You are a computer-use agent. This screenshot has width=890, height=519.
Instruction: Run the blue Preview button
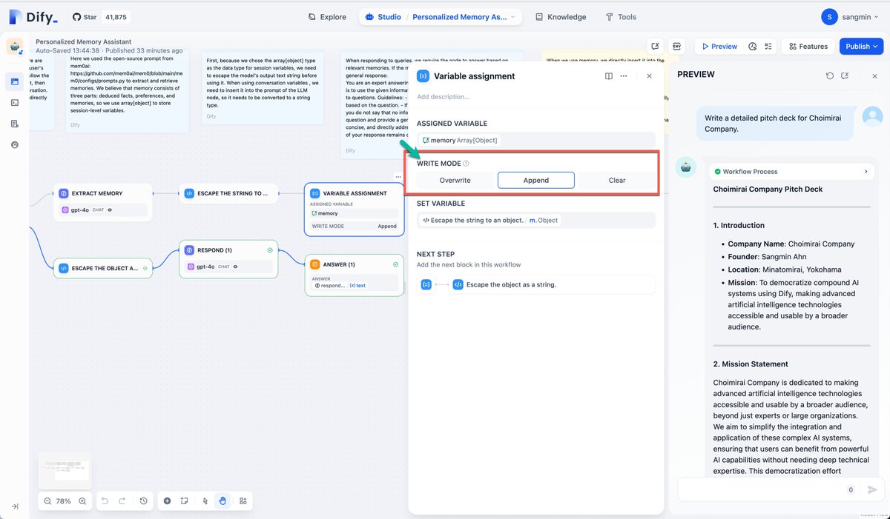click(x=719, y=46)
